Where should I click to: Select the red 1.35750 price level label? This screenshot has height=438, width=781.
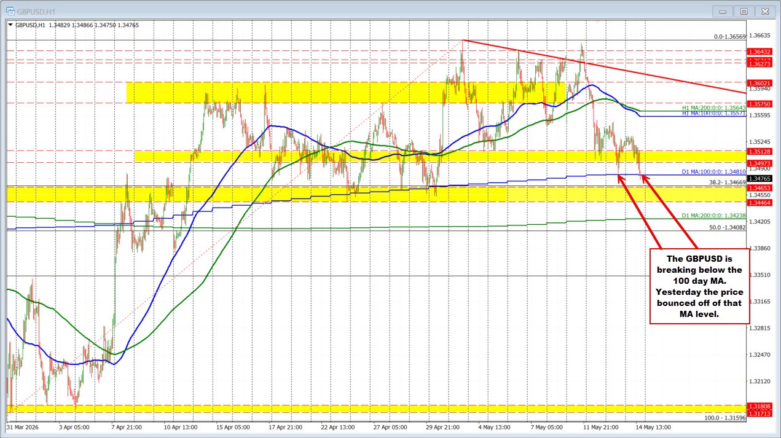pyautogui.click(x=759, y=104)
